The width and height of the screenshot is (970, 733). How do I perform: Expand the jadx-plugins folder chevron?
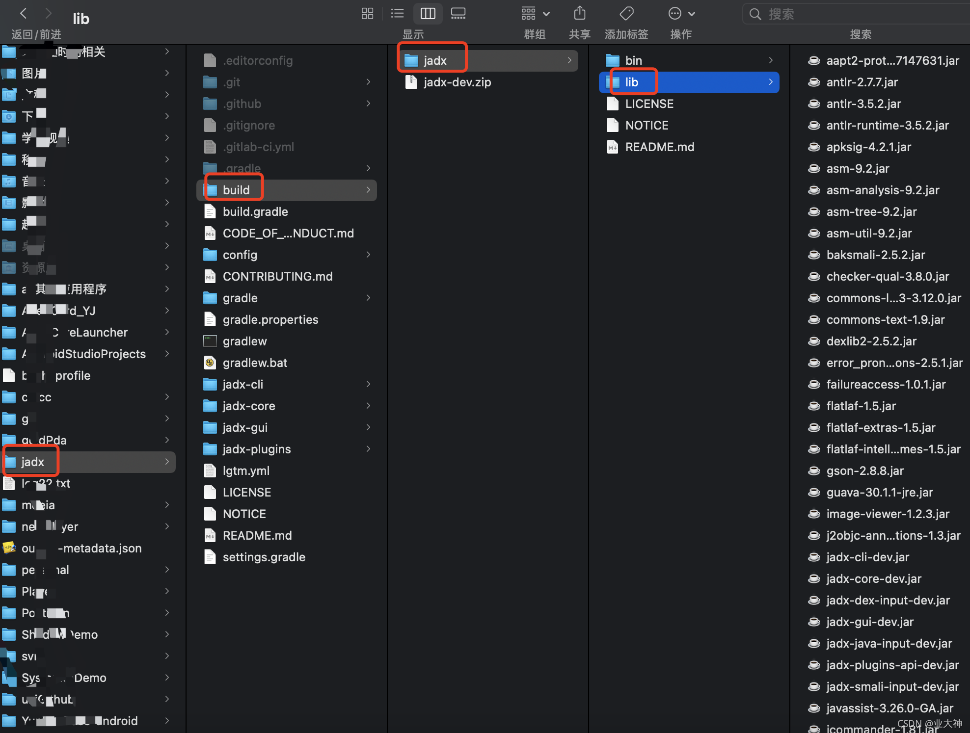coord(368,449)
